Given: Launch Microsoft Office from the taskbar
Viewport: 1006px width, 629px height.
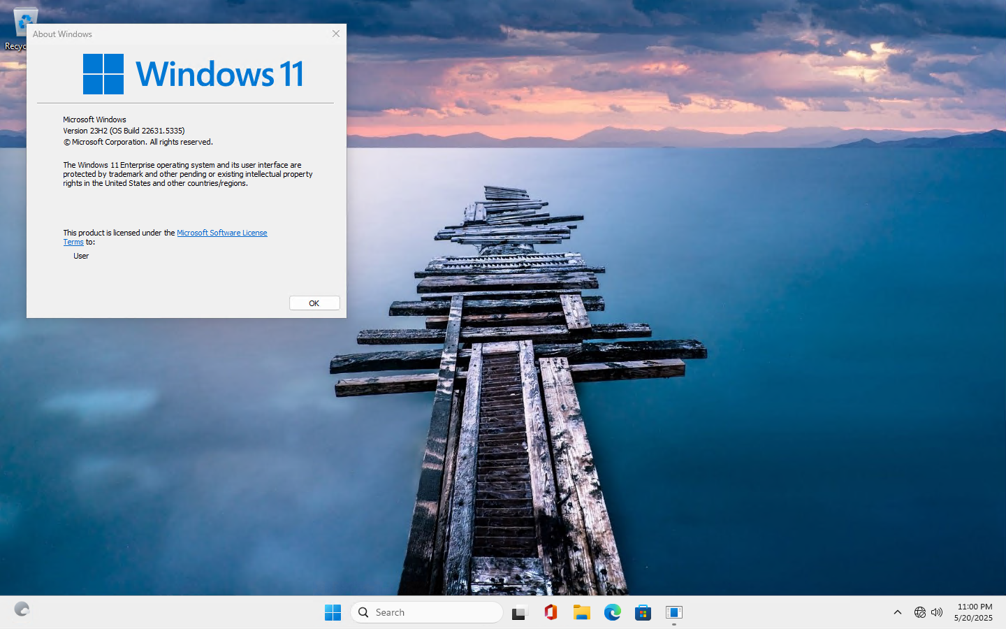Looking at the screenshot, I should coord(551,612).
